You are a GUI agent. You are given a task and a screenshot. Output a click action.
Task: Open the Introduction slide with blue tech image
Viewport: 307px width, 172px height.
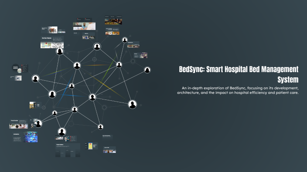[25, 137]
